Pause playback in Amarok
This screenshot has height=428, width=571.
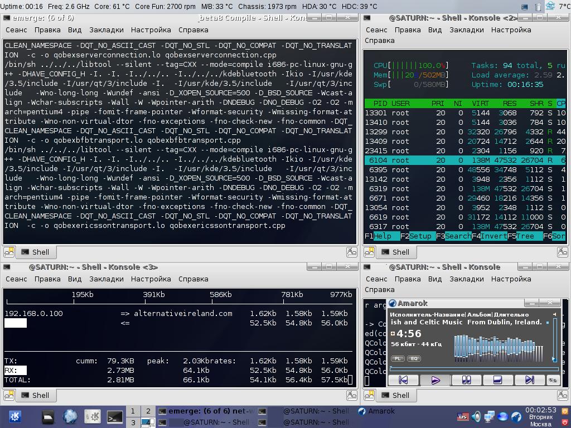coord(466,380)
